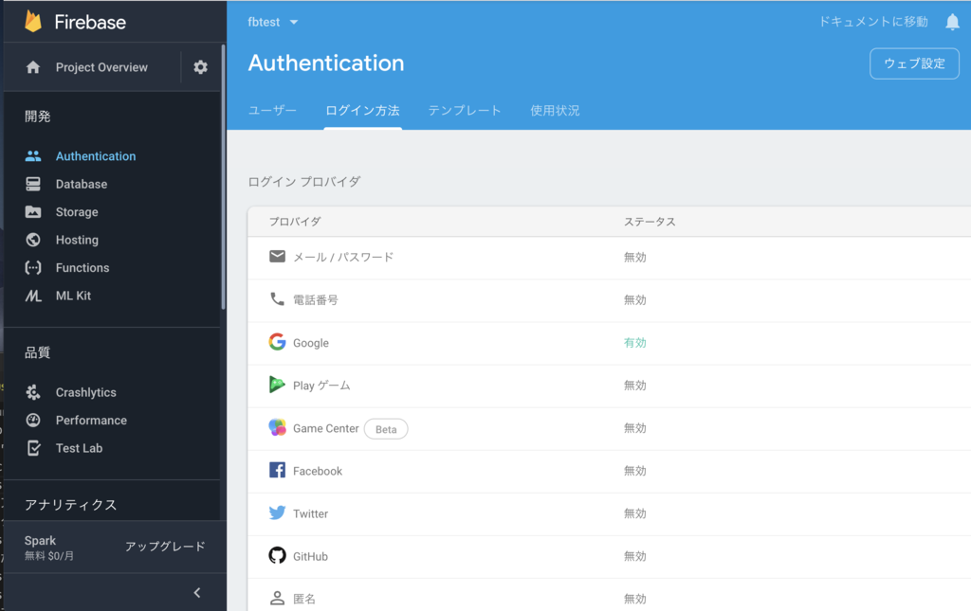Click アップグレード next to Spark plan

click(x=163, y=547)
